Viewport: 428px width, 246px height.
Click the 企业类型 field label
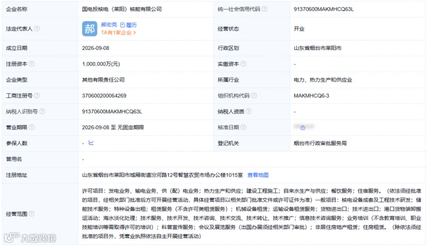pyautogui.click(x=17, y=80)
